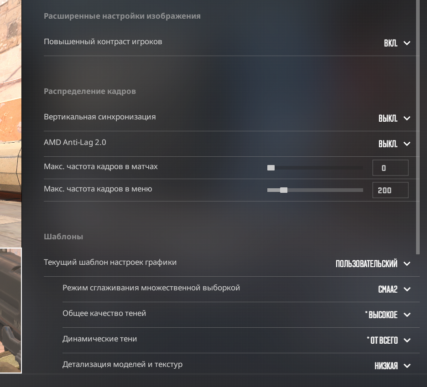Toggle Вертикальная синхронизация value ВЫКЛ.

tap(388, 119)
